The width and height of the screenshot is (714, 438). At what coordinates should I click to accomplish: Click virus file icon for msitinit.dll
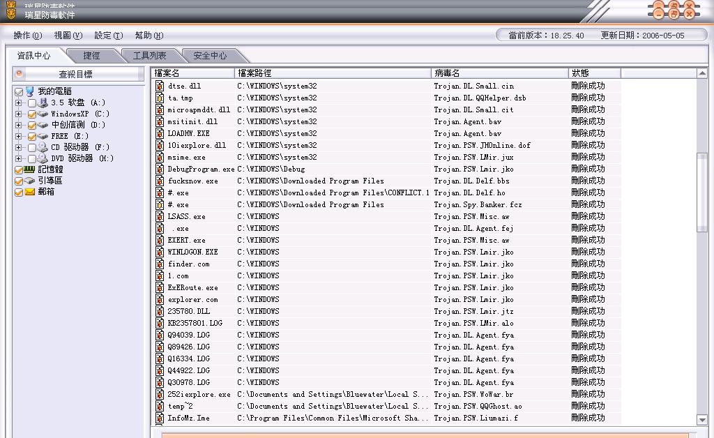[160, 121]
